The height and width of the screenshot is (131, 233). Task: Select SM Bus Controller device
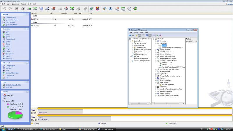click(168, 85)
